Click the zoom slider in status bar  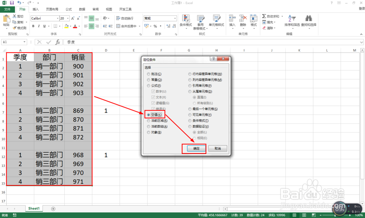[335, 215]
